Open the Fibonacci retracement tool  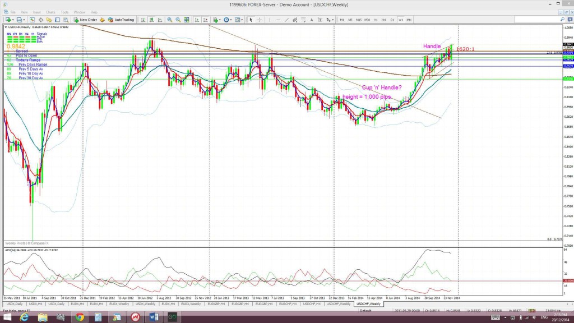coord(303,20)
